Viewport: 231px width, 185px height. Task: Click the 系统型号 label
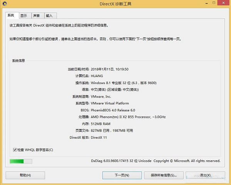[82, 103]
